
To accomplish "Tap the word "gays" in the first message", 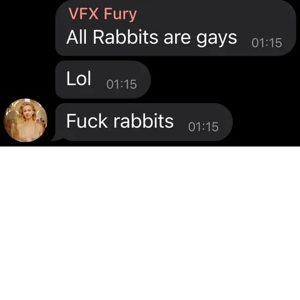I will pyautogui.click(x=216, y=39).
